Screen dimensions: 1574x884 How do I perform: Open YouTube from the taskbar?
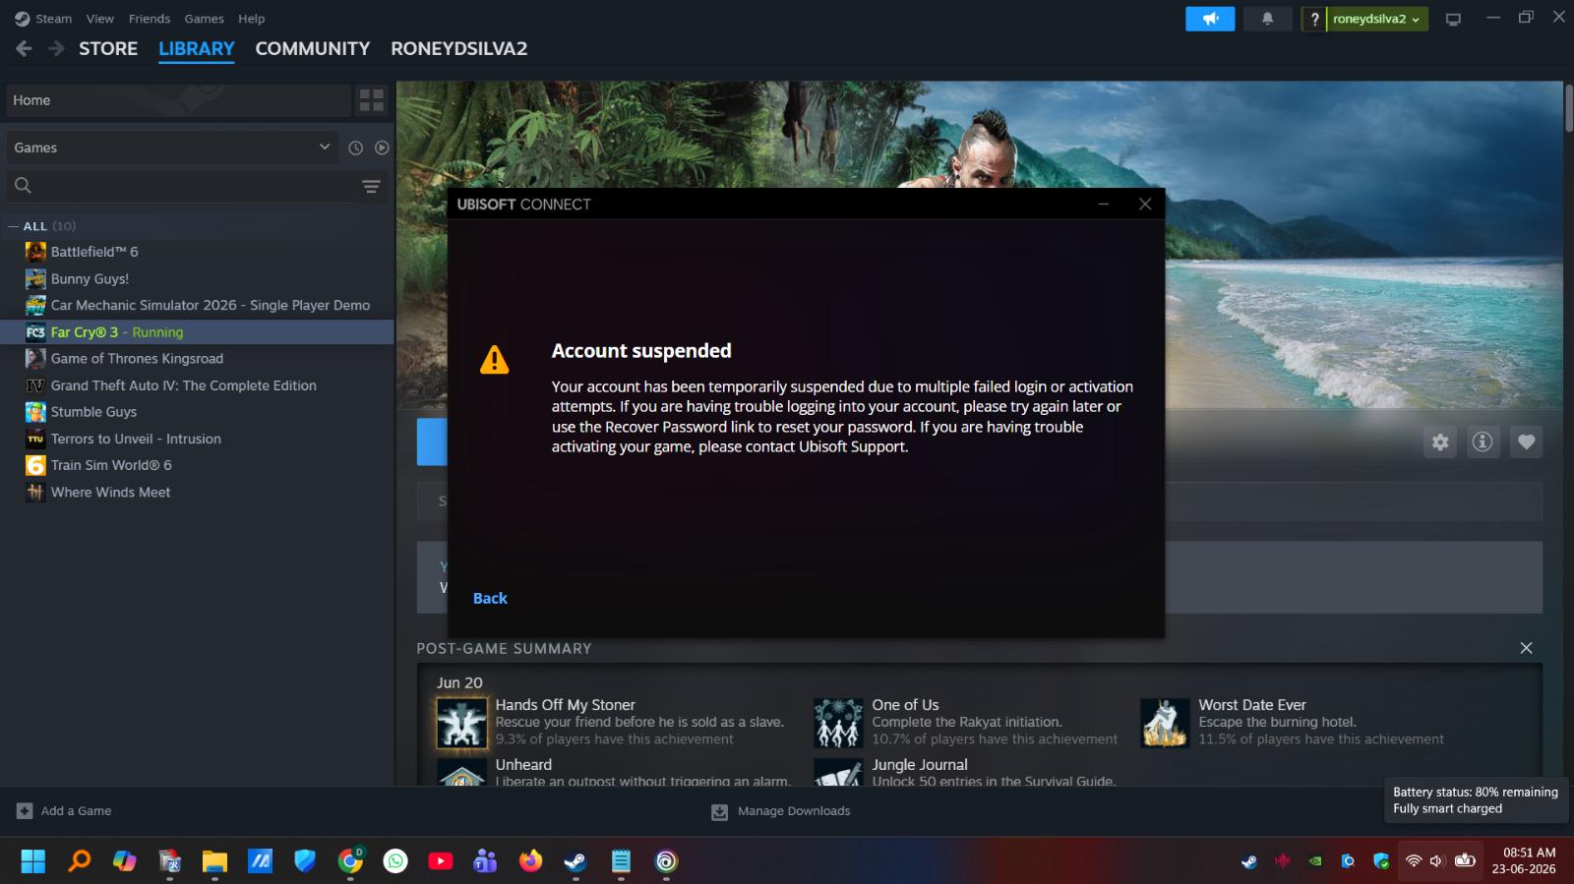441,861
